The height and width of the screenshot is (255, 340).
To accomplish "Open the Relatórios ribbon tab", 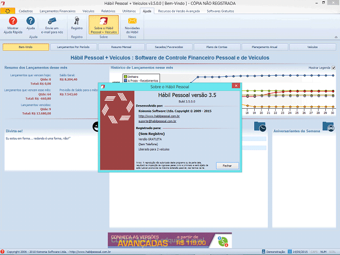I will (x=108, y=11).
